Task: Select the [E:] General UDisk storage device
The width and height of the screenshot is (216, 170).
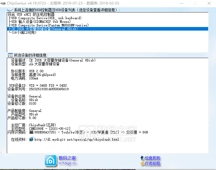Action: point(108,29)
